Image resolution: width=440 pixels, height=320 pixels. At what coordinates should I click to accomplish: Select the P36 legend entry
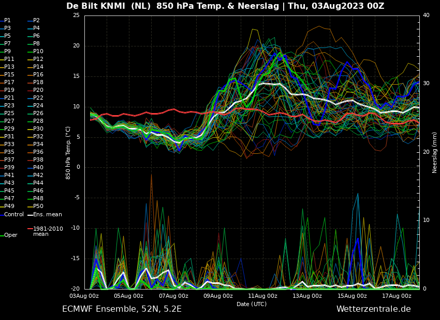point(38,152)
